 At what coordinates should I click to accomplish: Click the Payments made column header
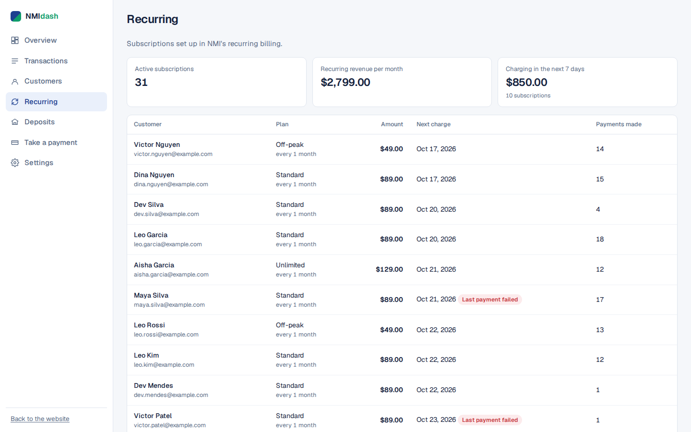click(x=619, y=124)
